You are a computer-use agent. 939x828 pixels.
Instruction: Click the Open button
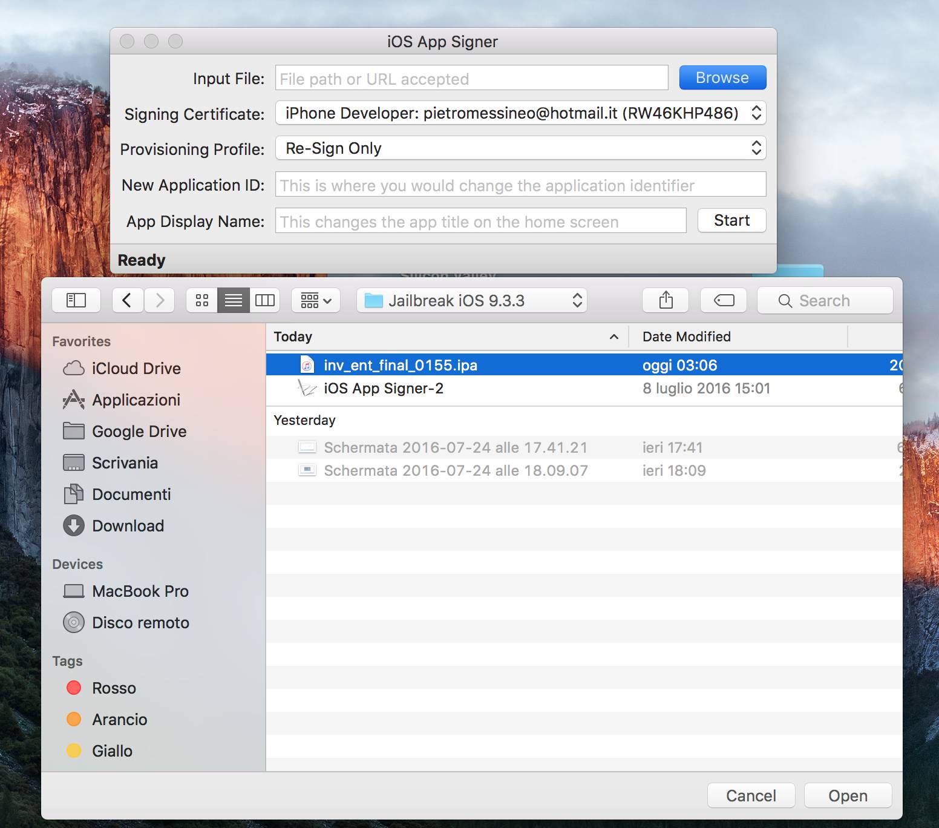pyautogui.click(x=848, y=795)
